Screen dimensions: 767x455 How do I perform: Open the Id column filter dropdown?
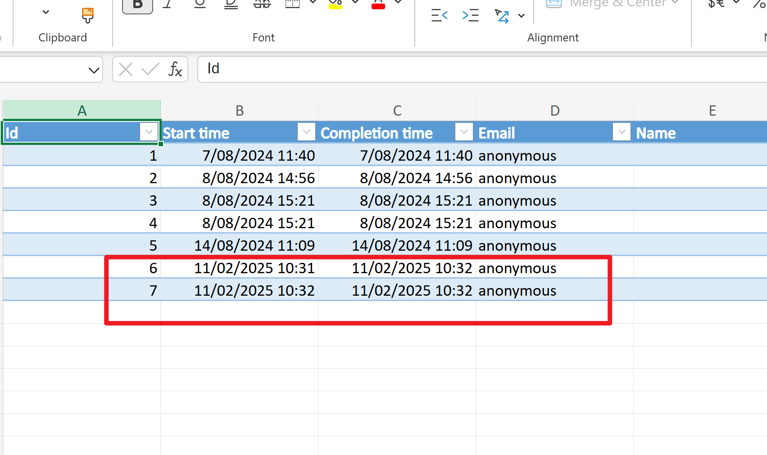(149, 132)
